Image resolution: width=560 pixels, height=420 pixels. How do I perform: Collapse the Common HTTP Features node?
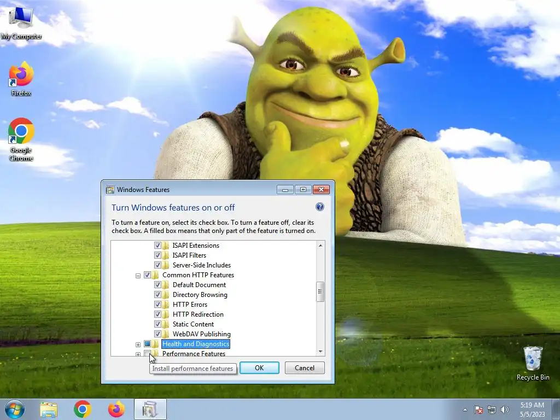[138, 276]
